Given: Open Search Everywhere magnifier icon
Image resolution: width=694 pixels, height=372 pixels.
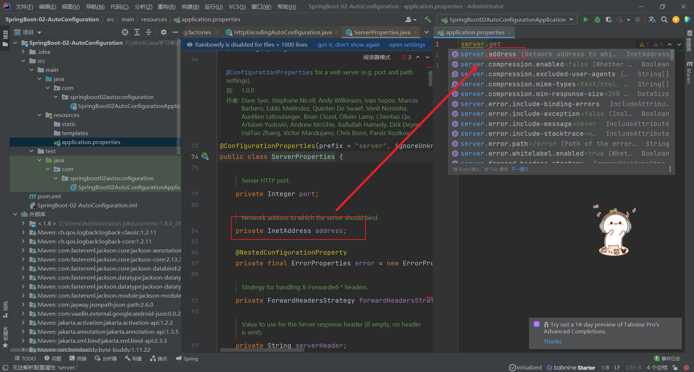Looking at the screenshot, I should [x=664, y=20].
